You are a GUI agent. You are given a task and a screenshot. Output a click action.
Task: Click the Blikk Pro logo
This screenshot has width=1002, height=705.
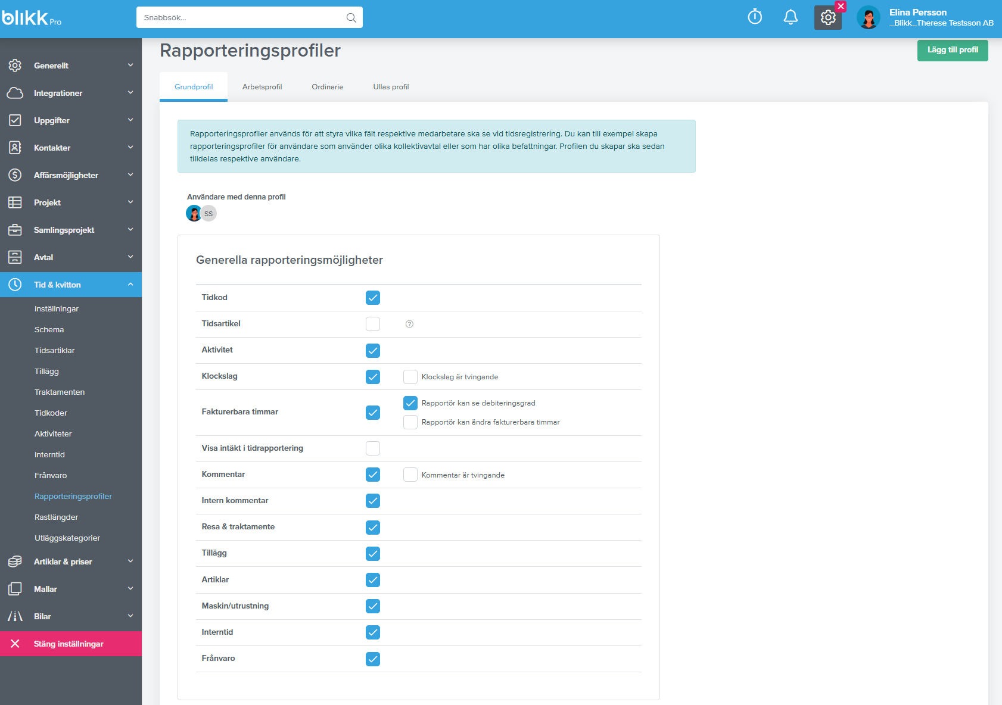32,18
